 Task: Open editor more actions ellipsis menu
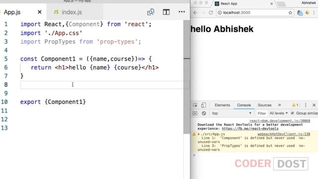182,12
